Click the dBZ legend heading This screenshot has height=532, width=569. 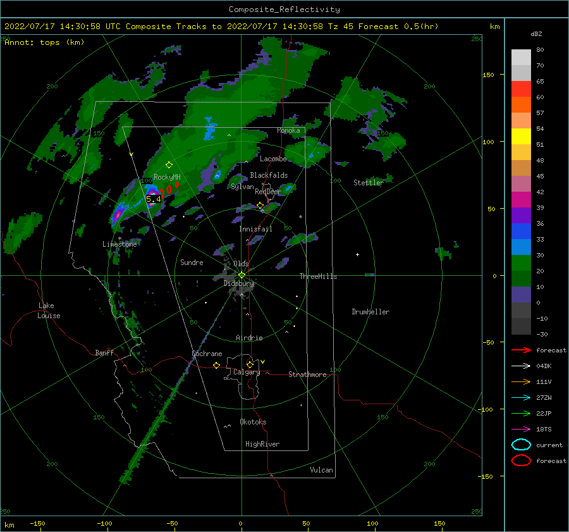tap(536, 34)
